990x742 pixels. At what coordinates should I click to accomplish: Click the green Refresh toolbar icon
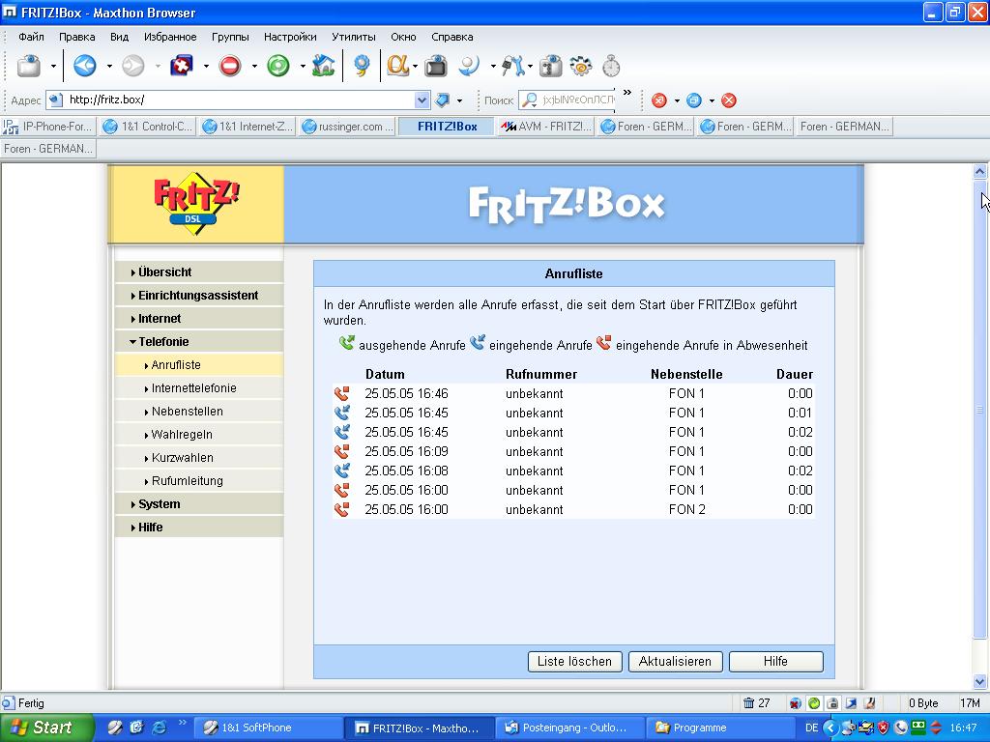[278, 66]
